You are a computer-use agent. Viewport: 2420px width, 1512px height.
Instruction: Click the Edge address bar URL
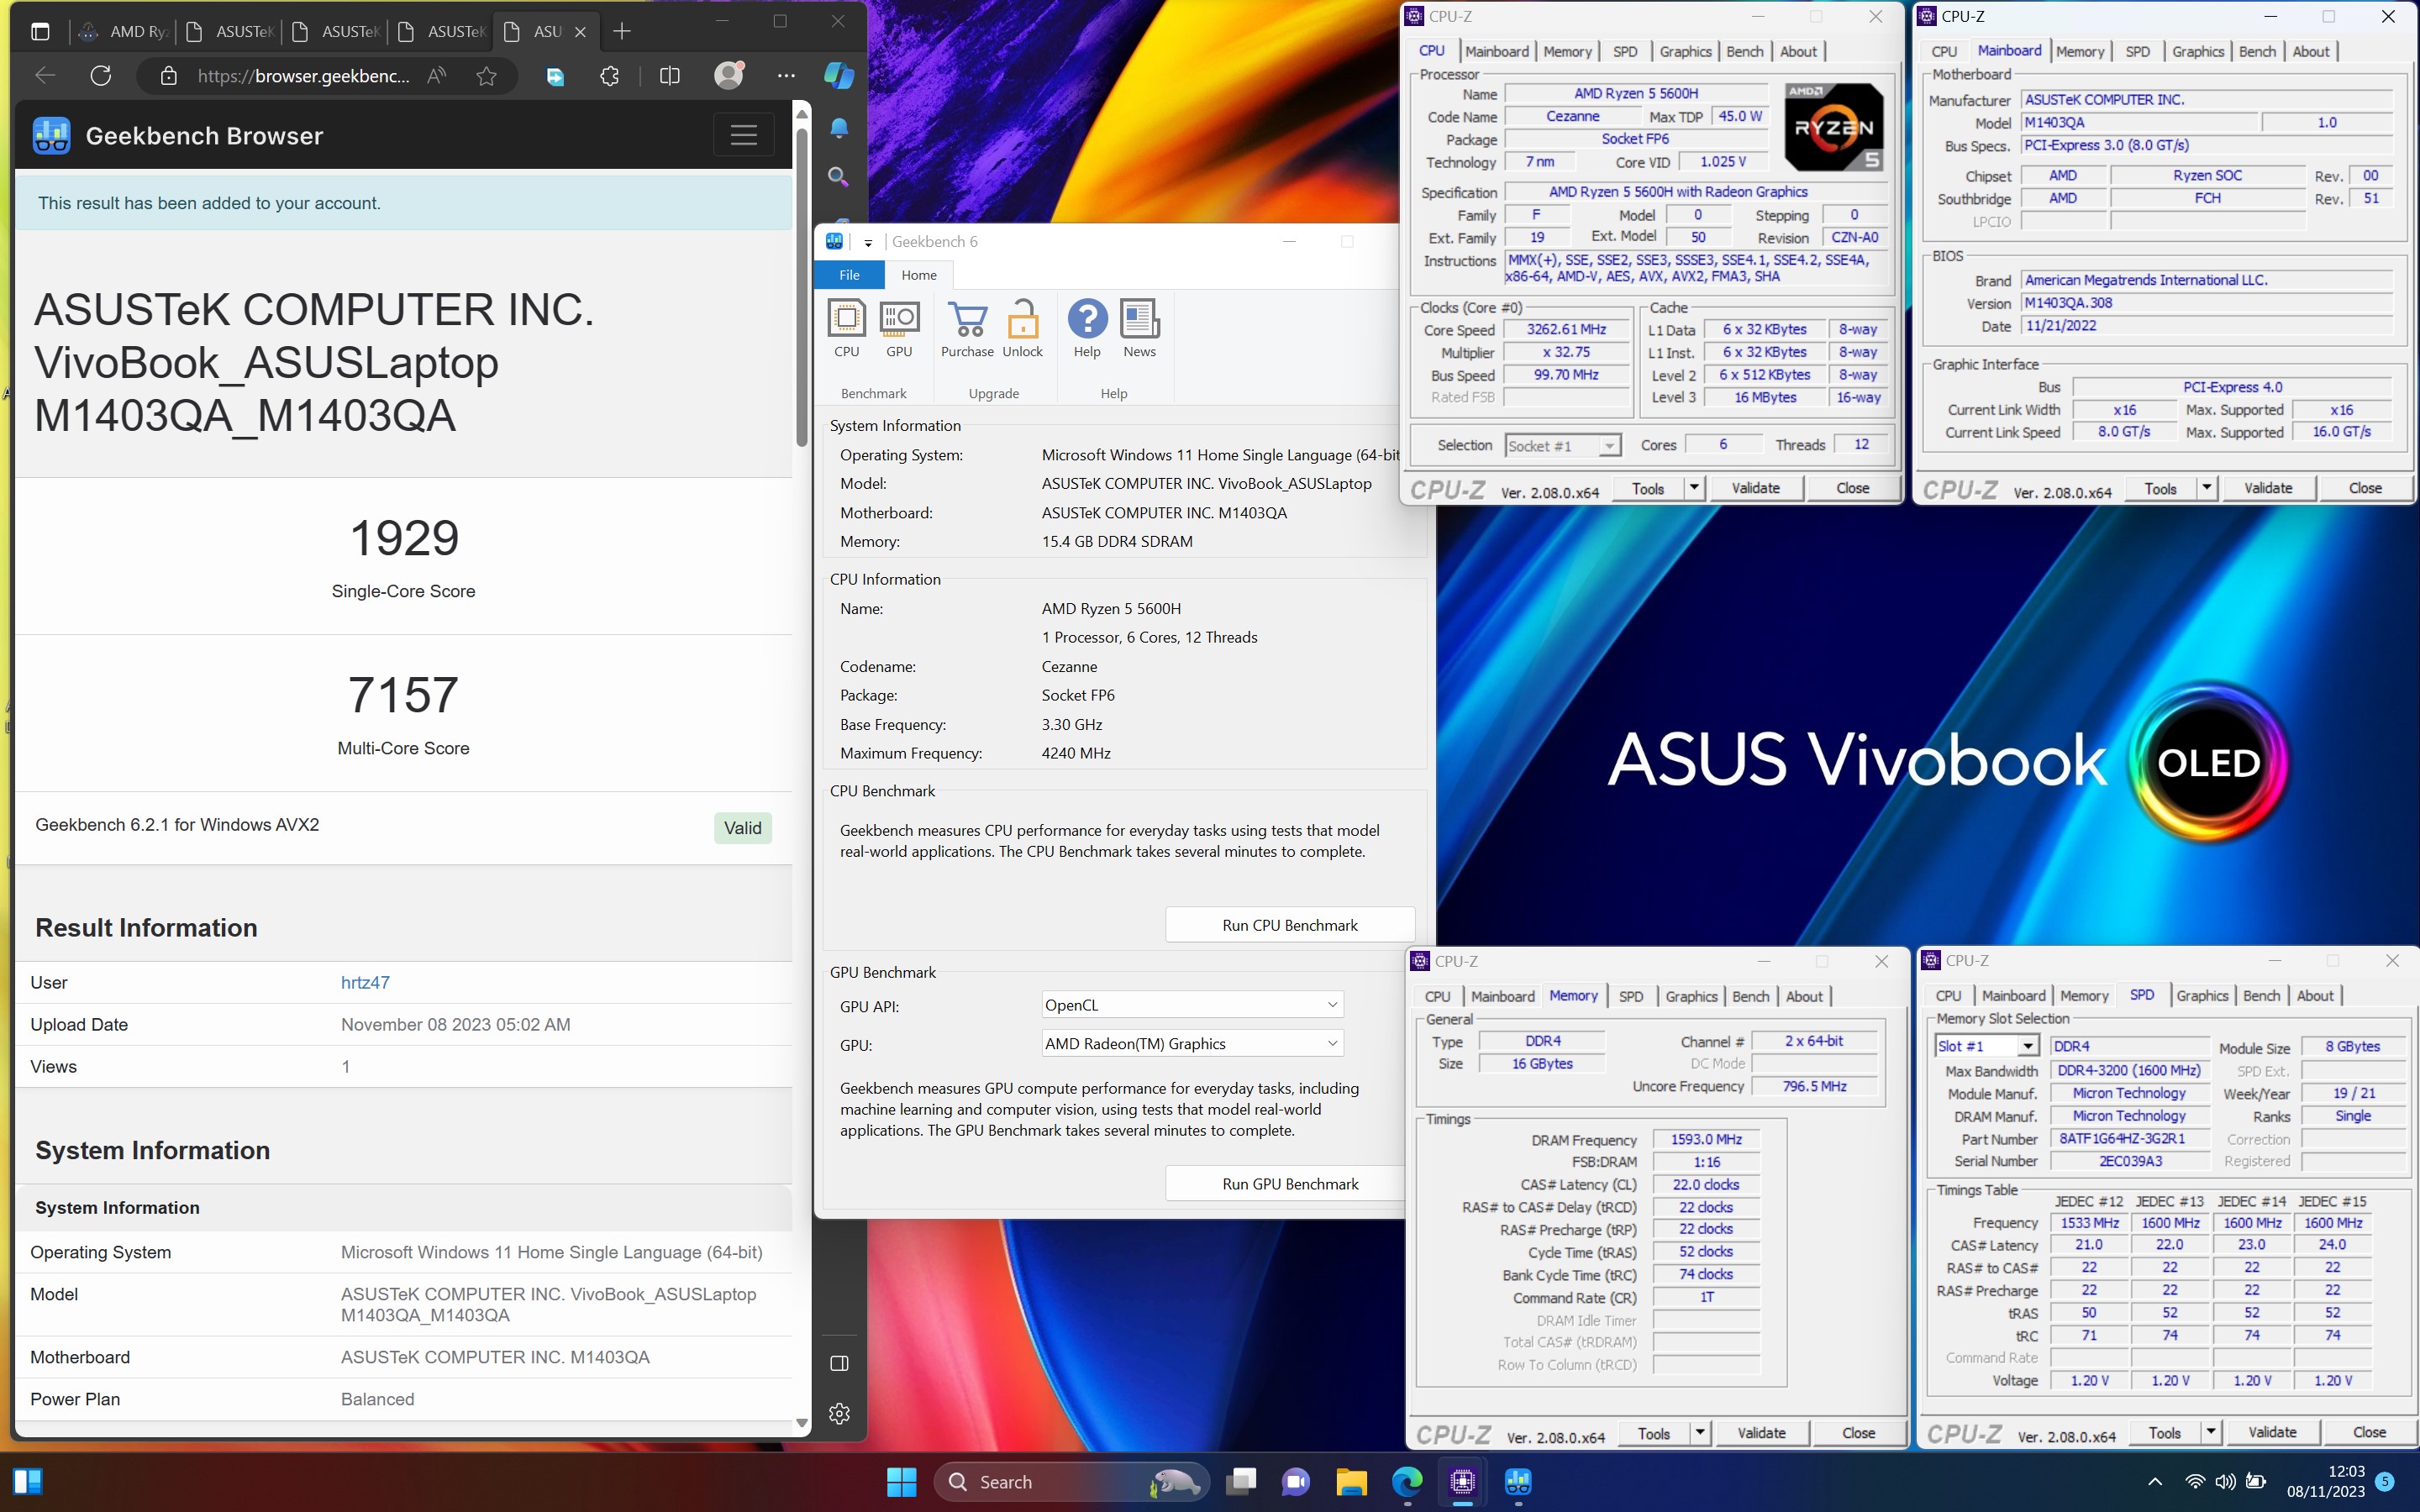(303, 76)
